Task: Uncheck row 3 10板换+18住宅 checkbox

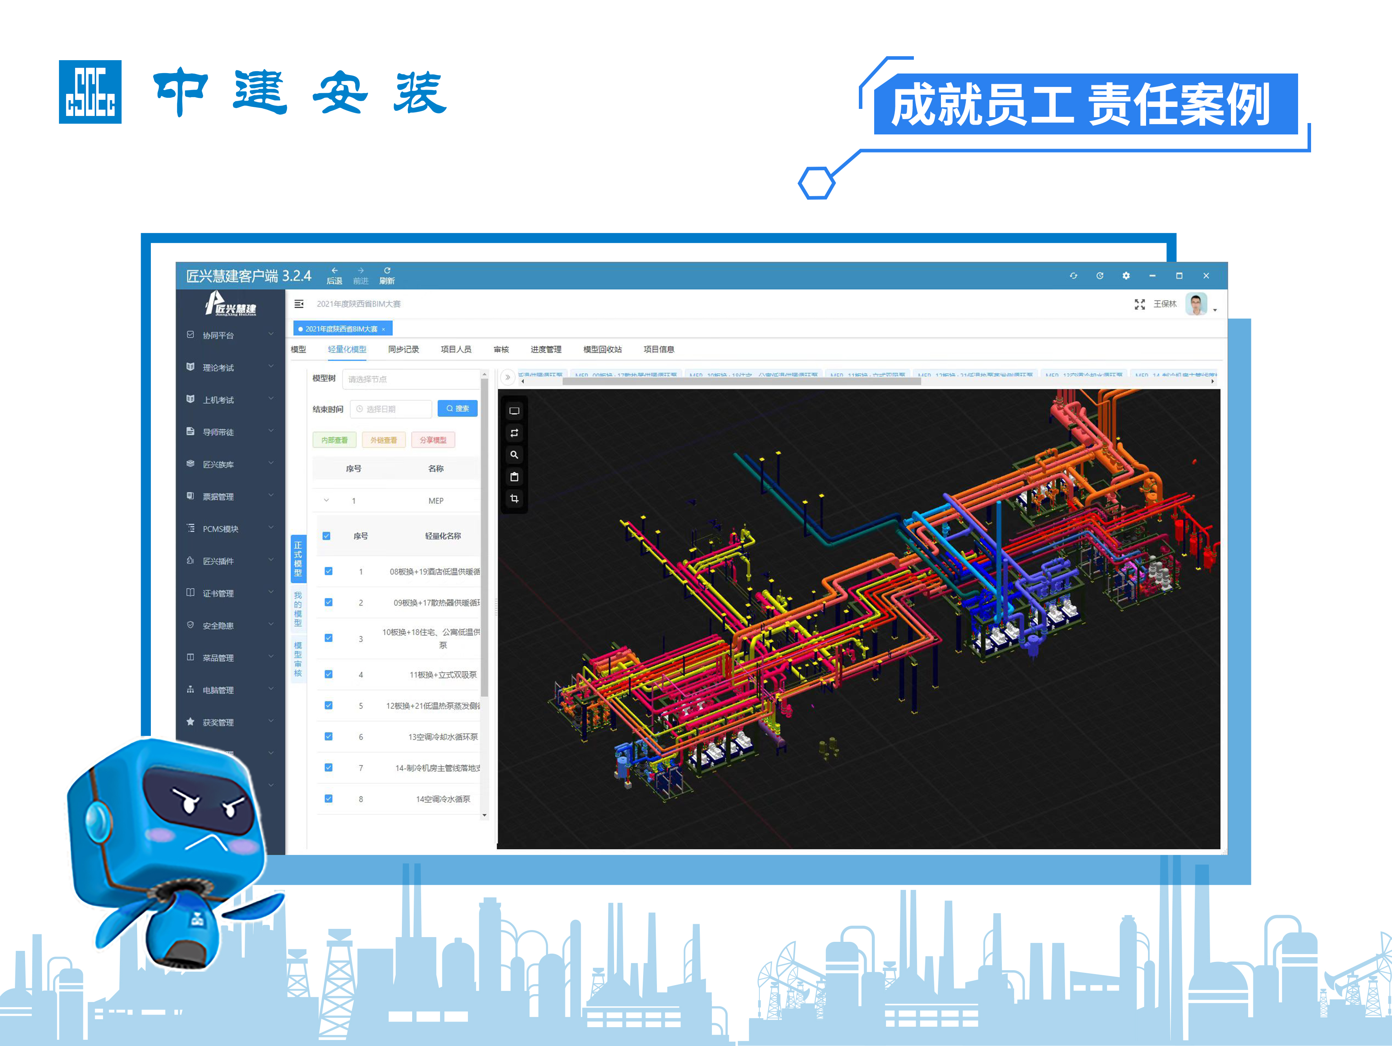Action: click(328, 638)
